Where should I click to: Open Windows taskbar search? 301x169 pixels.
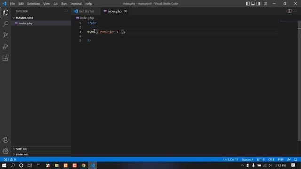13,165
